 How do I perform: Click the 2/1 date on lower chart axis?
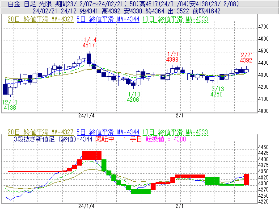(x=180, y=206)
